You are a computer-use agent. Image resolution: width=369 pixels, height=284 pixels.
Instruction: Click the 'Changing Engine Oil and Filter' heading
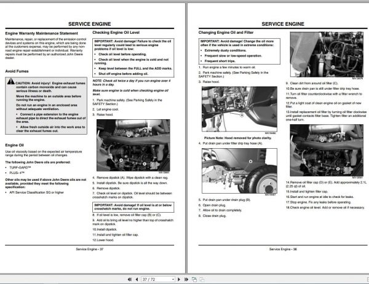(226, 33)
